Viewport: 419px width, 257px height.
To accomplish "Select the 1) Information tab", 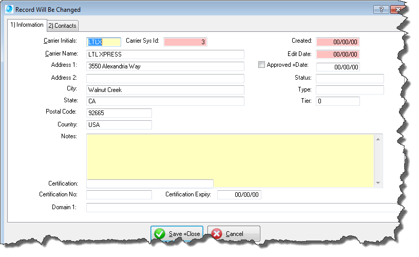I will 27,25.
